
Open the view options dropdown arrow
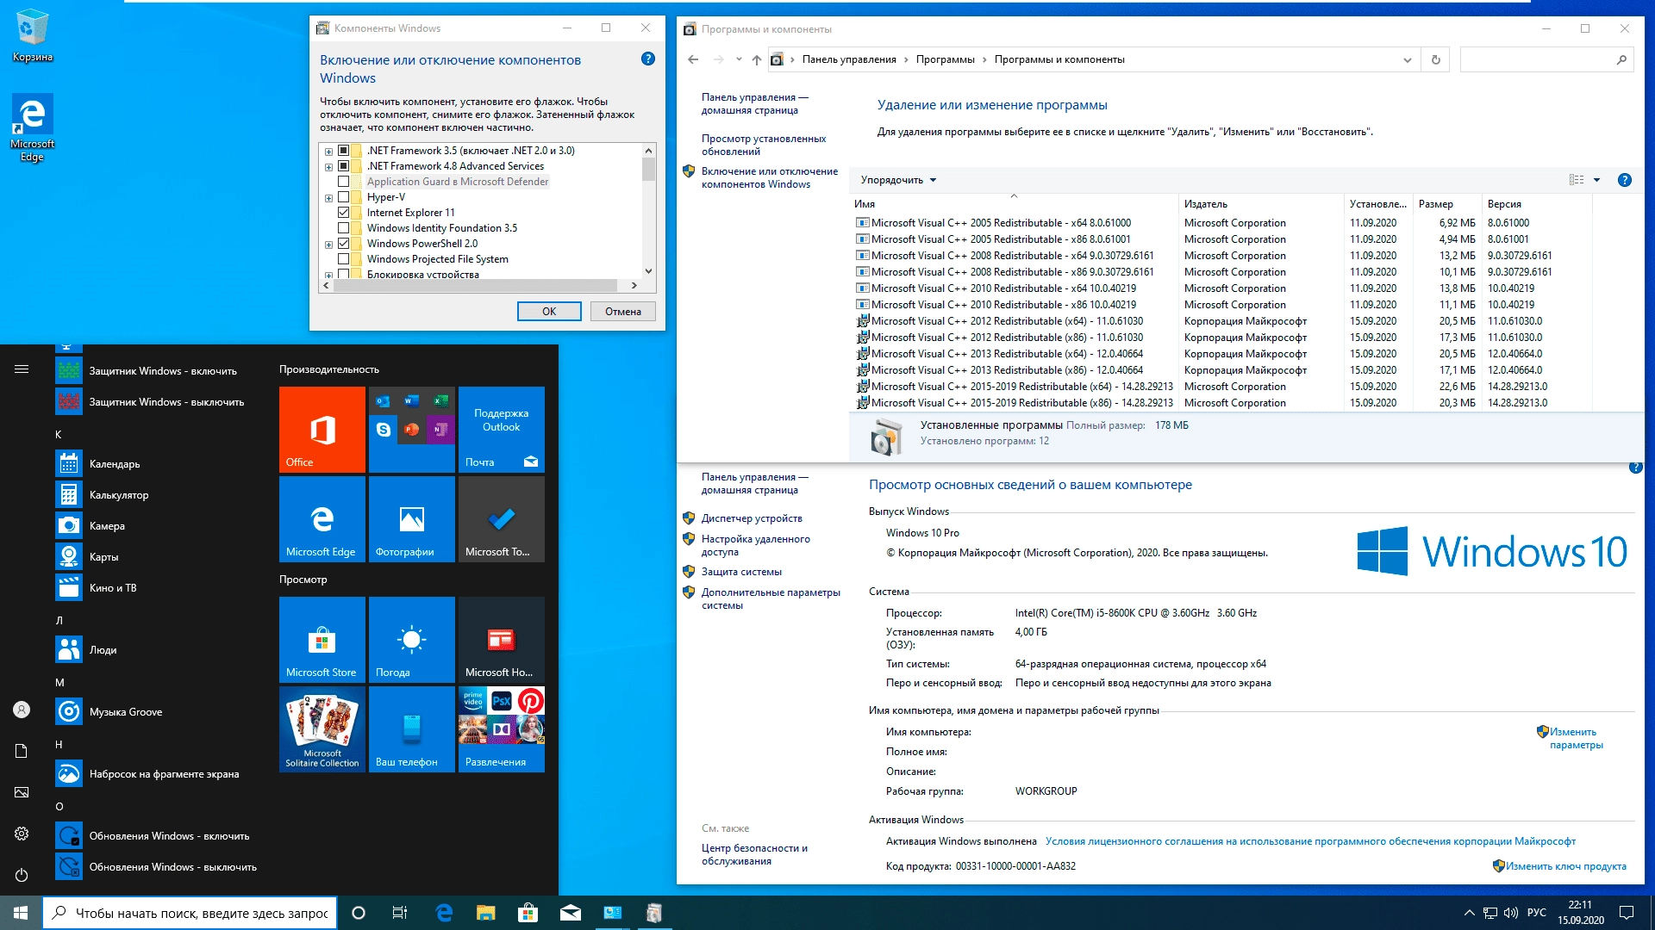(1596, 180)
